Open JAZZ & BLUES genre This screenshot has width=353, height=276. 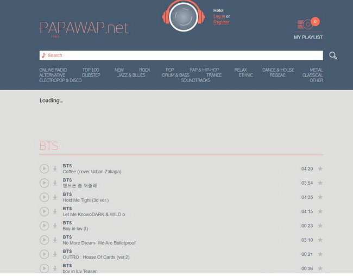[x=131, y=75]
